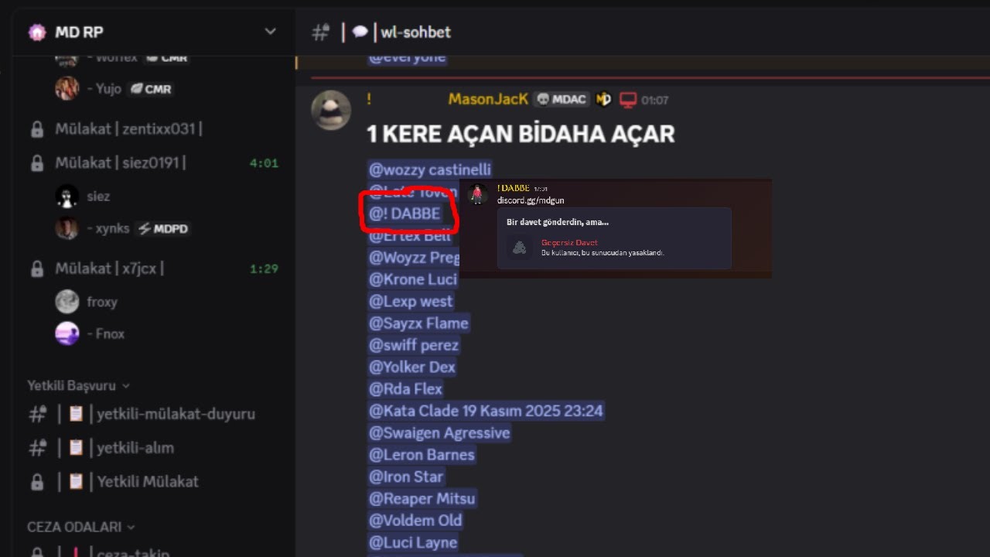Click the @wozzy castinelli mention
The height and width of the screenshot is (557, 990).
pyautogui.click(x=430, y=169)
